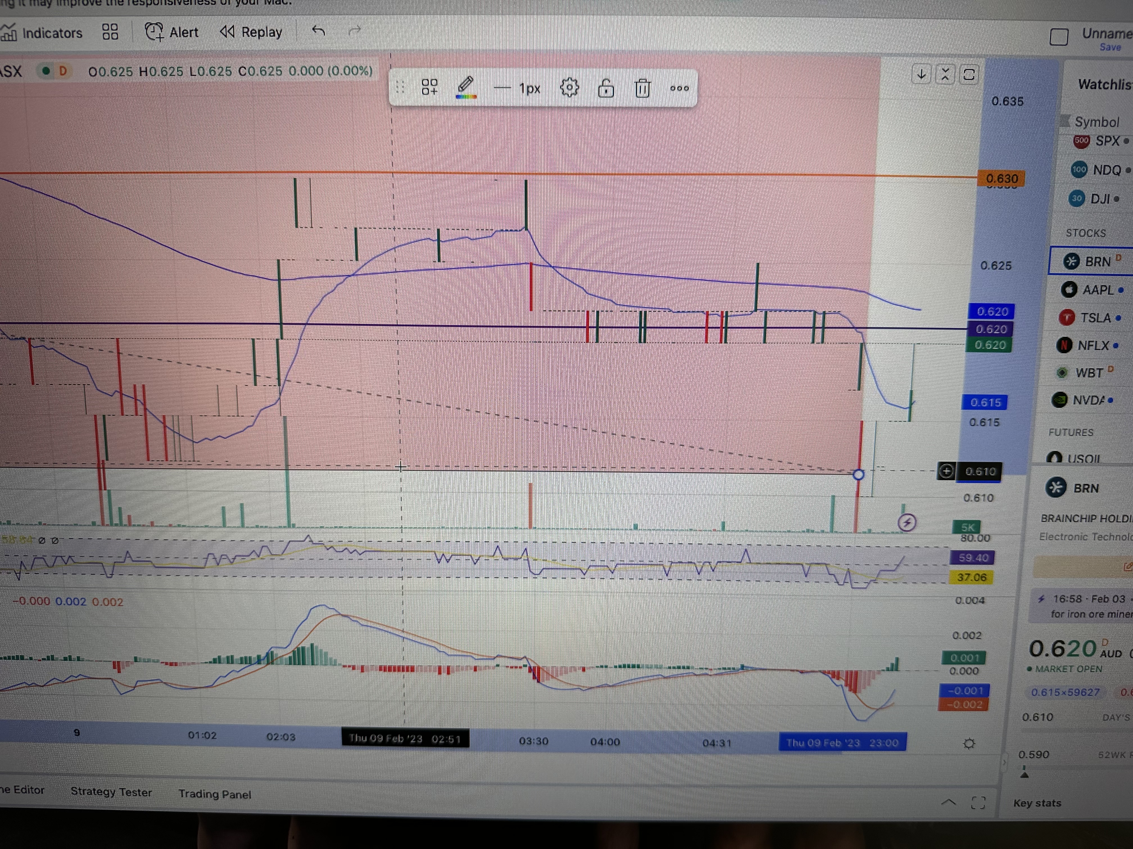
Task: Maximize the chart pane
Action: tap(969, 74)
